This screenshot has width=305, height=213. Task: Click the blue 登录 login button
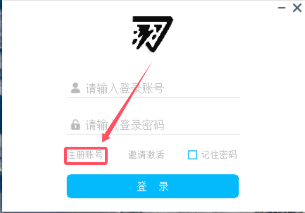pos(153,186)
